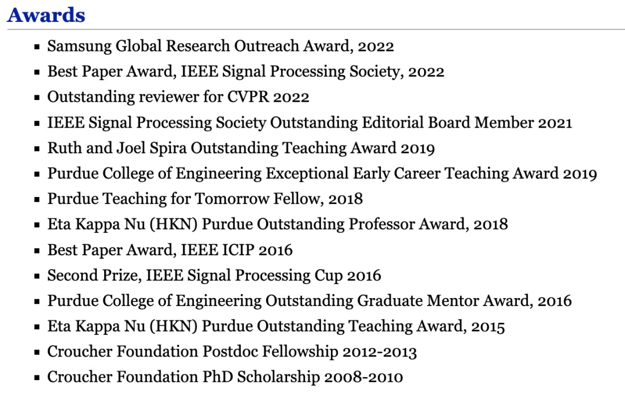Click Purdue Teaching for Tomorrow Fellow entry
This screenshot has width=625, height=402.
tap(205, 199)
